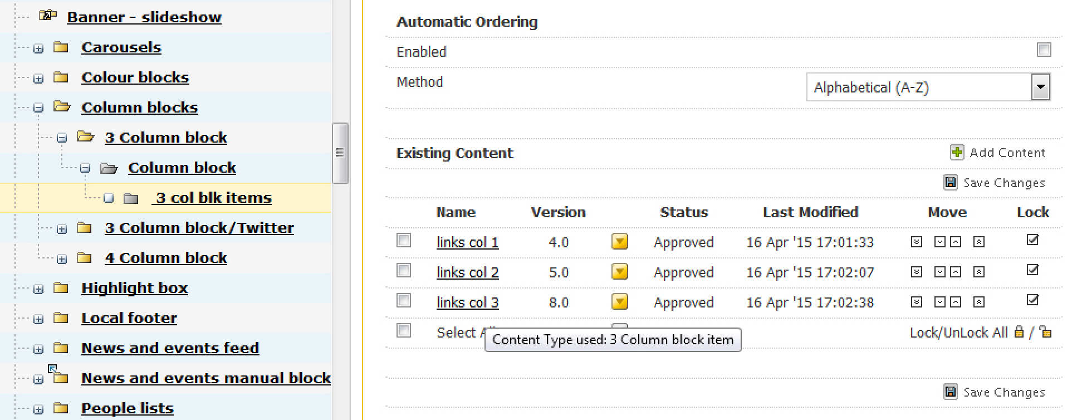Open yellow actions dropdown for links col 1
The width and height of the screenshot is (1077, 420).
click(619, 242)
